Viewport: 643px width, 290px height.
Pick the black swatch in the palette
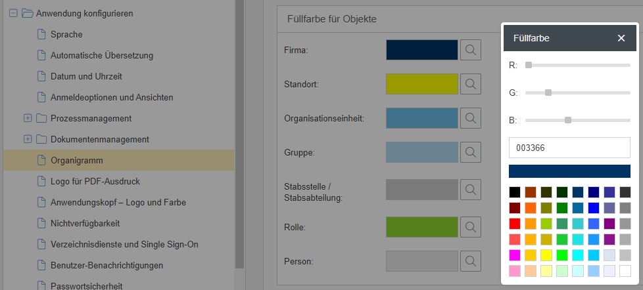(x=515, y=192)
